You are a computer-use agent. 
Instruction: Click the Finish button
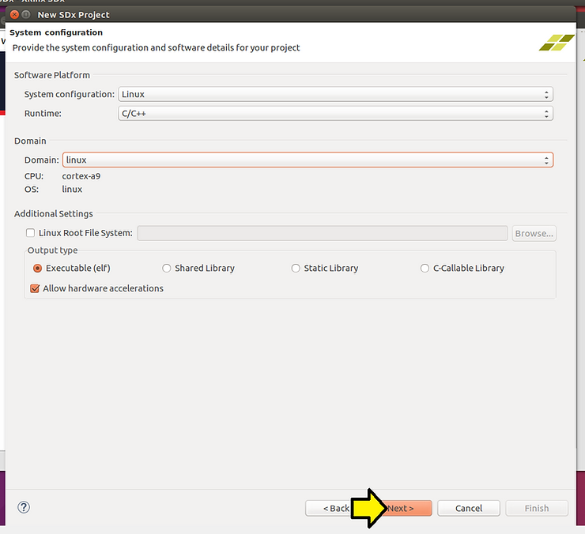[537, 508]
